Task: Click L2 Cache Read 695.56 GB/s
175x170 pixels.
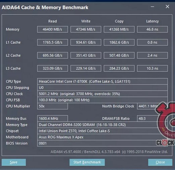Action: coord(52,55)
